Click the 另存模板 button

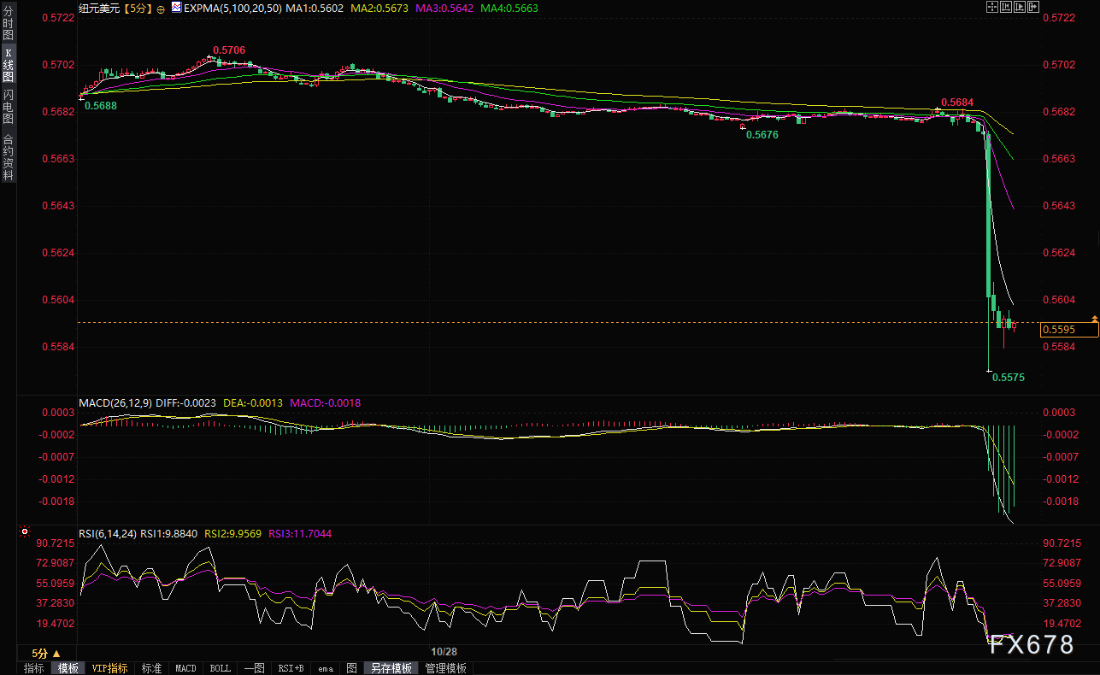point(391,668)
